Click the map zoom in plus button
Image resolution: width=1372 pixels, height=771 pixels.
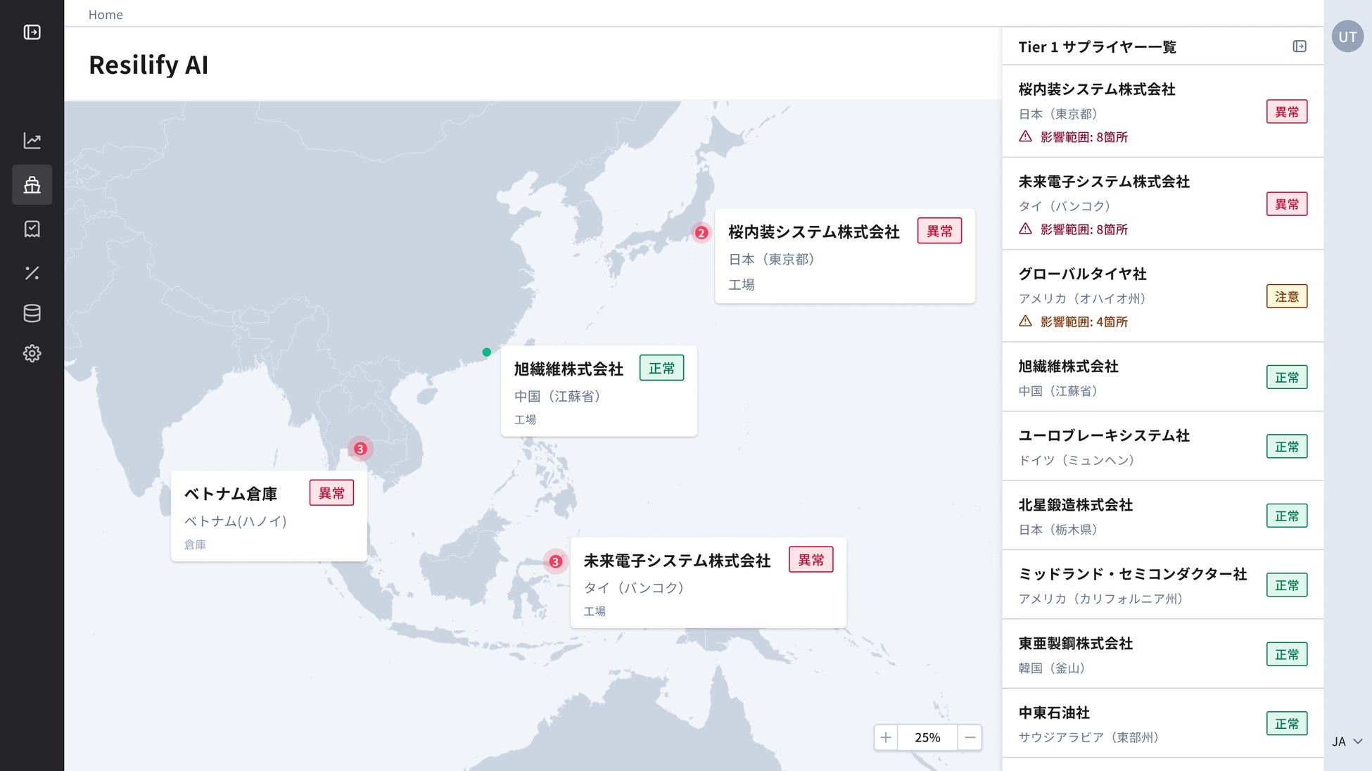click(886, 737)
